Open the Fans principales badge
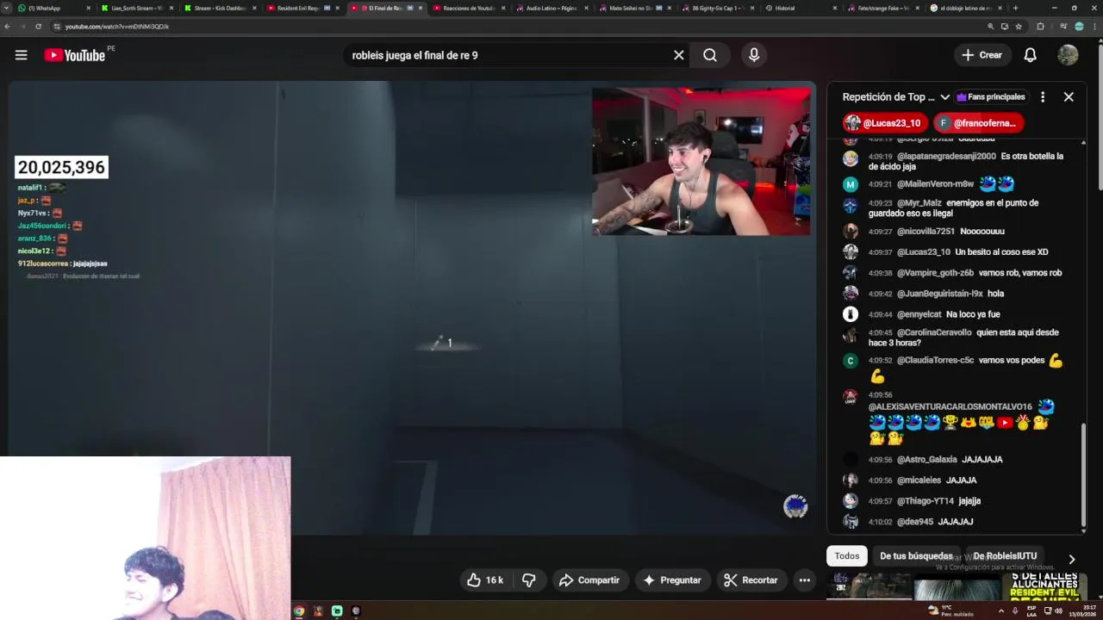 [x=990, y=97]
